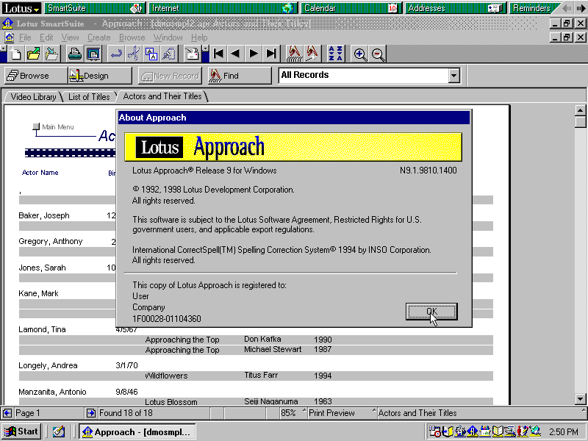Open the Reminders drawer
Image resolution: width=588 pixels, height=441 pixels.
pos(534,8)
